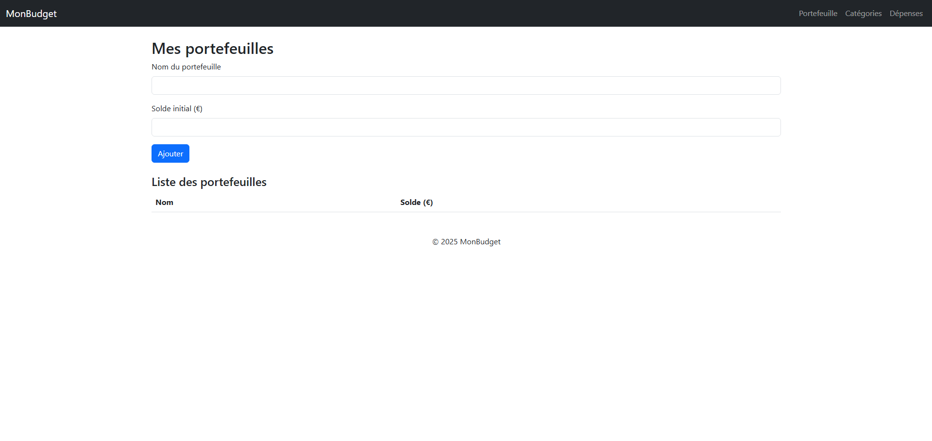This screenshot has width=932, height=441.
Task: Open the Dépenses navigation link
Action: 906,14
